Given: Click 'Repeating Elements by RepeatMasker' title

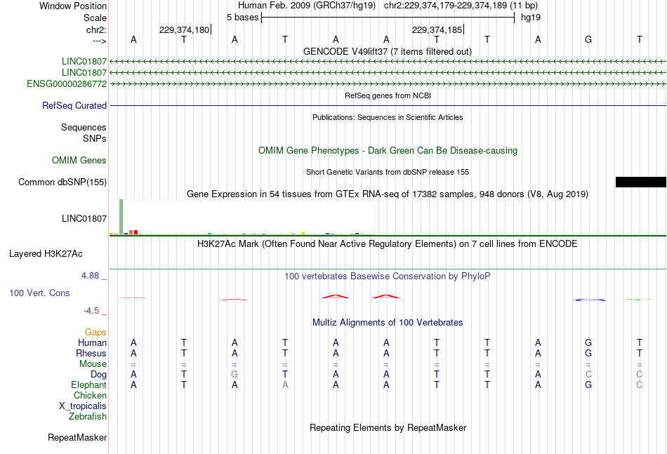Looking at the screenshot, I should 388,427.
